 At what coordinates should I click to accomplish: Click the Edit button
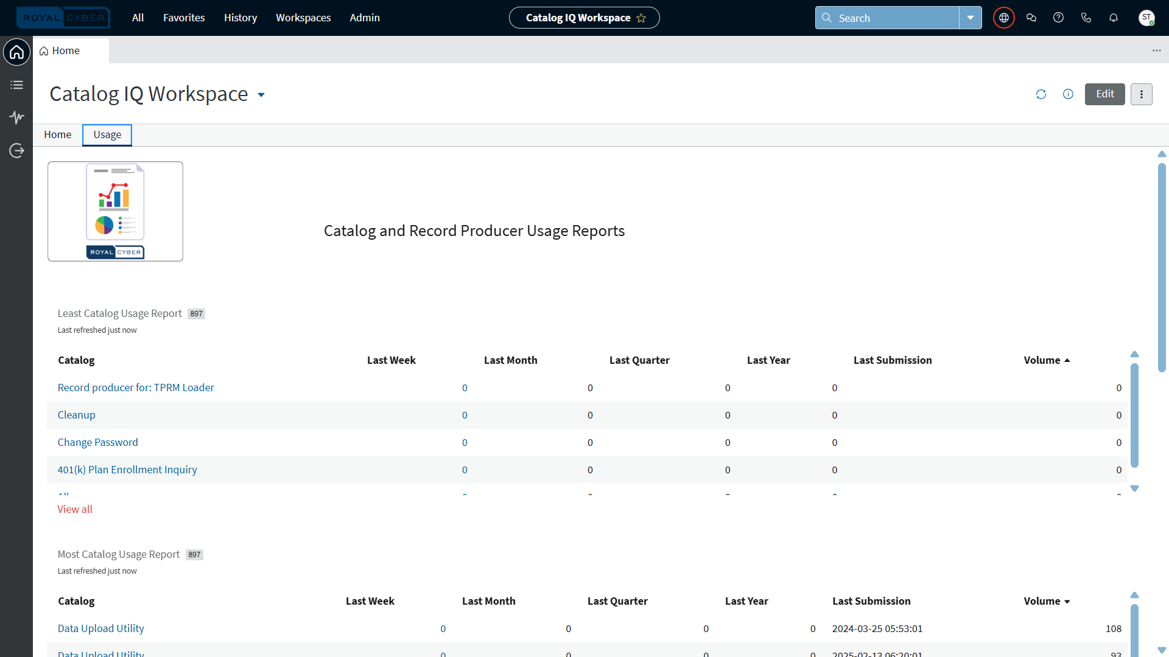pyautogui.click(x=1104, y=94)
